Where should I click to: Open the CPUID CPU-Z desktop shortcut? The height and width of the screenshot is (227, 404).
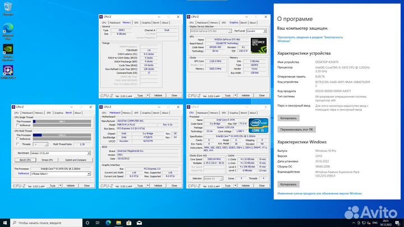tap(8, 72)
